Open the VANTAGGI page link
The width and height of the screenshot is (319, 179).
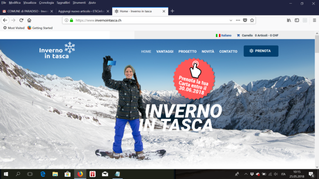pyautogui.click(x=165, y=51)
